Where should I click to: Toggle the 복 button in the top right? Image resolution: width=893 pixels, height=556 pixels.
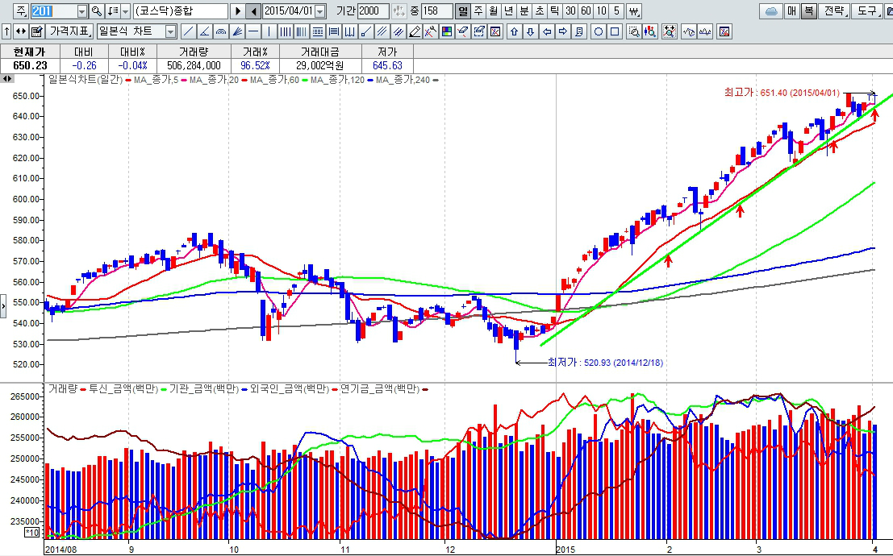pos(807,11)
